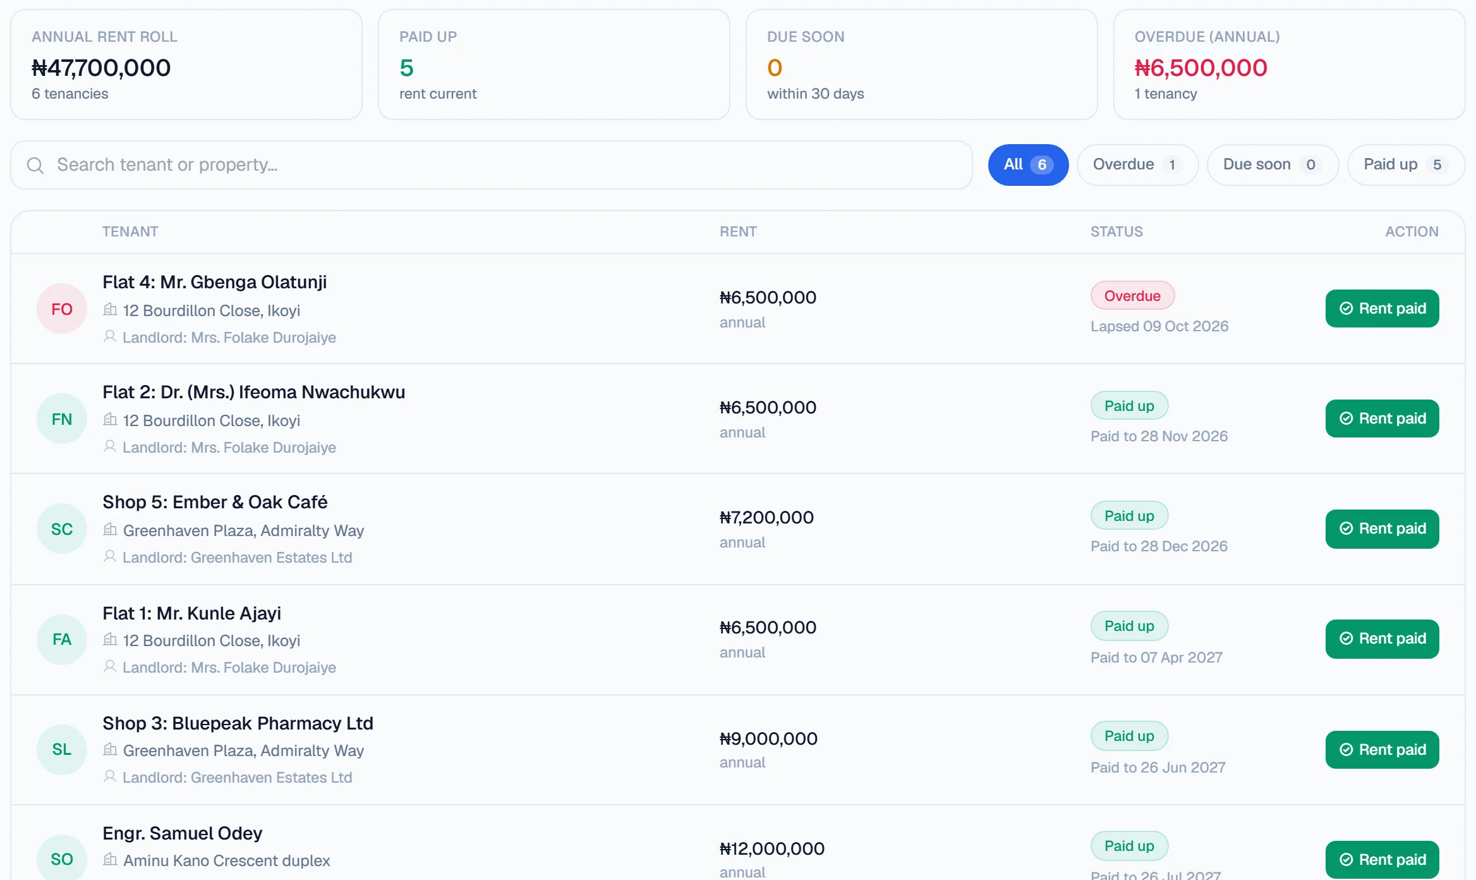Click the SC avatar for Ember & Oak Café
The width and height of the screenshot is (1476, 880).
click(62, 529)
